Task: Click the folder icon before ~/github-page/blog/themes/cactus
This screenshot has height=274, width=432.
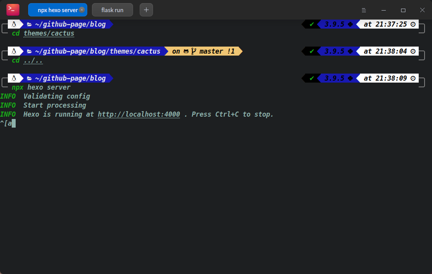Action: pos(29,51)
